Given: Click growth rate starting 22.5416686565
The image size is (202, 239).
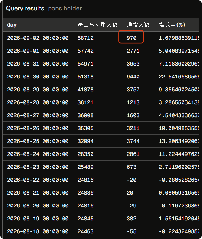Looking at the screenshot, I should point(179,77).
